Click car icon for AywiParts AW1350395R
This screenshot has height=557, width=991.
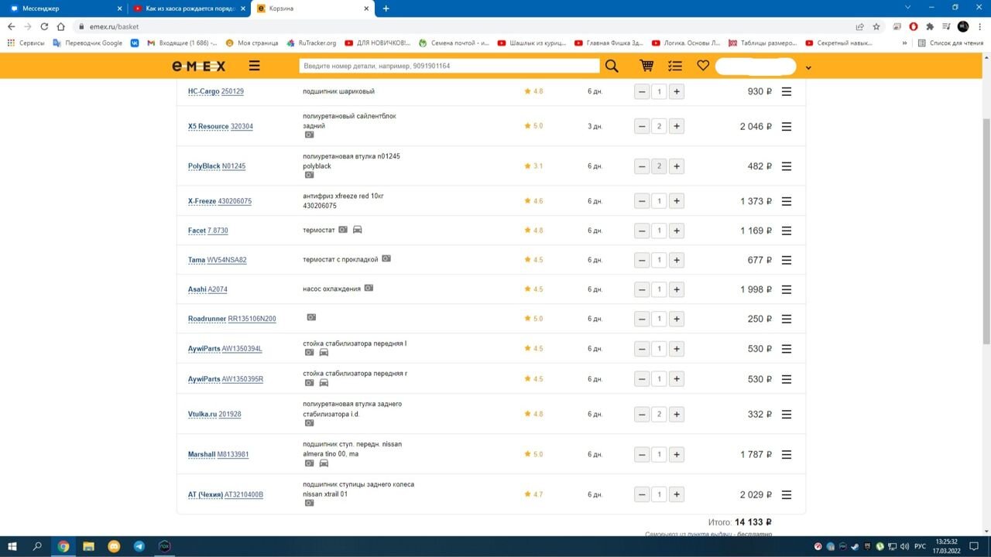click(324, 382)
